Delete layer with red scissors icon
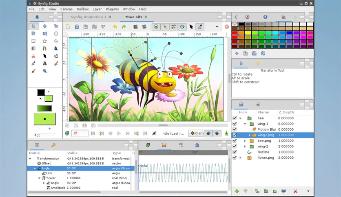This screenshot has height=197, width=341. (x=295, y=191)
